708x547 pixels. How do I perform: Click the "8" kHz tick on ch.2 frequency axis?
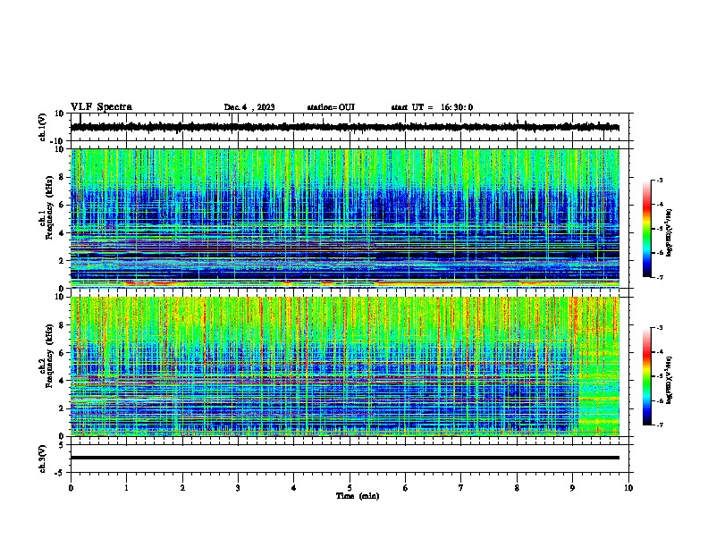click(x=62, y=325)
